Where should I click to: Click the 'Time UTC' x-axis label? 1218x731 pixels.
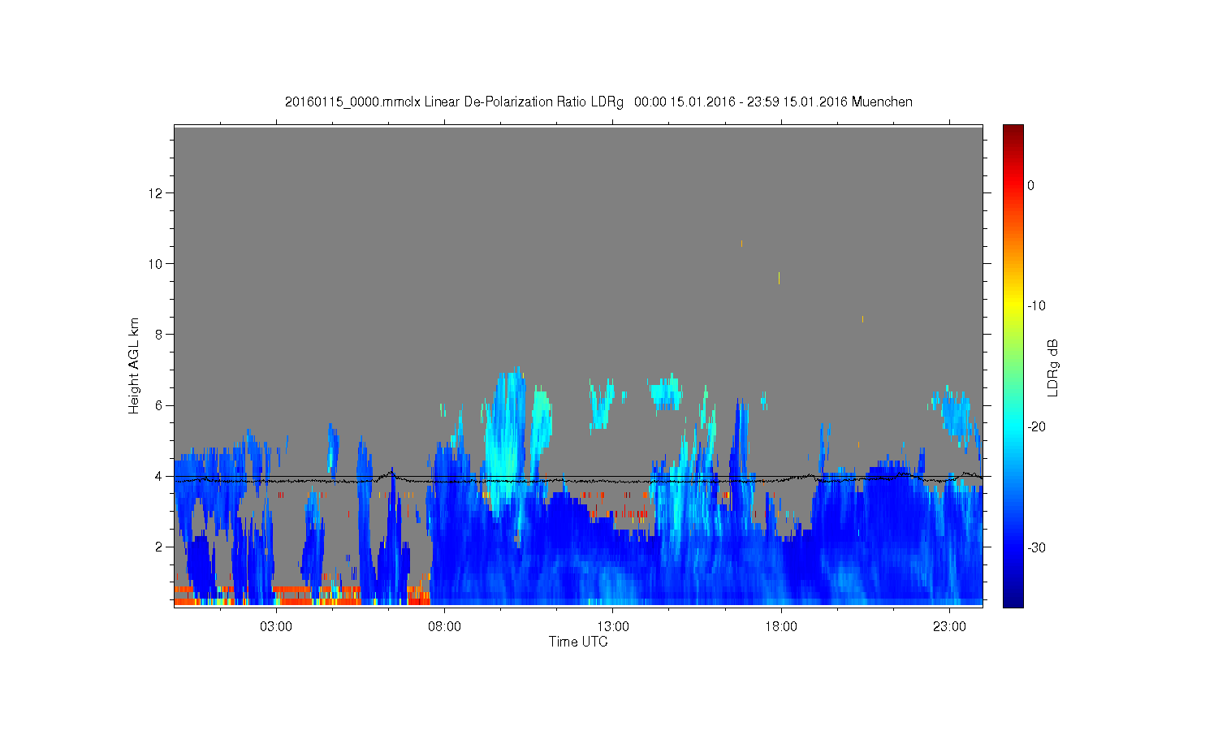click(x=578, y=642)
